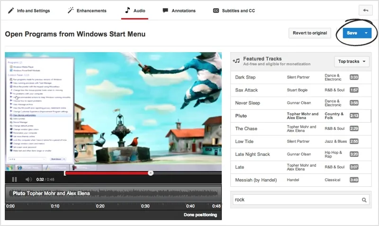Click the Handel artist name
Viewport: 379px width, 226px height.
click(x=293, y=180)
